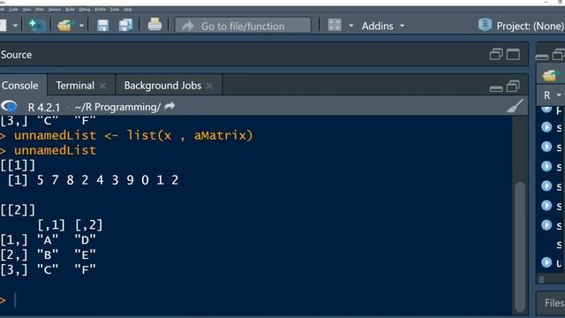Click the 'unnamedList <- list(x , aMatrix)' command

[x=133, y=135]
